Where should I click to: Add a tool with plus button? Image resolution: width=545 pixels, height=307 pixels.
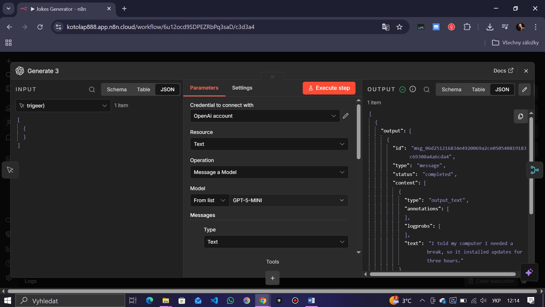coord(272,278)
